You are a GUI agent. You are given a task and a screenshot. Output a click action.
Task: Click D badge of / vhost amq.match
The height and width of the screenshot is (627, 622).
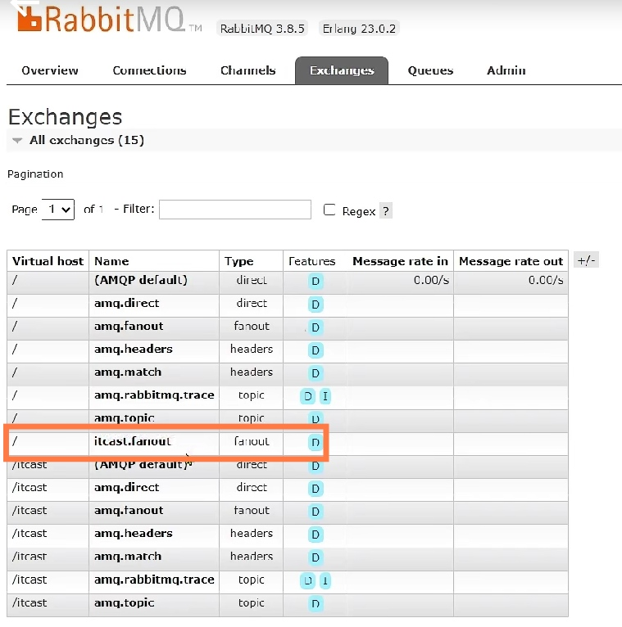316,373
